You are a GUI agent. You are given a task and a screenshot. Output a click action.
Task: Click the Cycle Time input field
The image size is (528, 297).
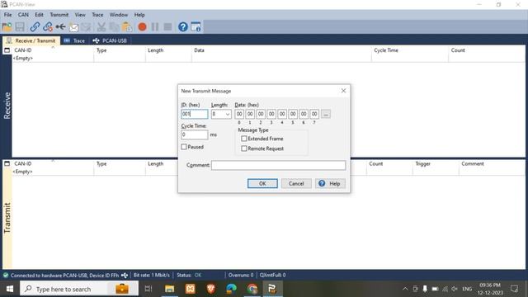click(x=195, y=134)
